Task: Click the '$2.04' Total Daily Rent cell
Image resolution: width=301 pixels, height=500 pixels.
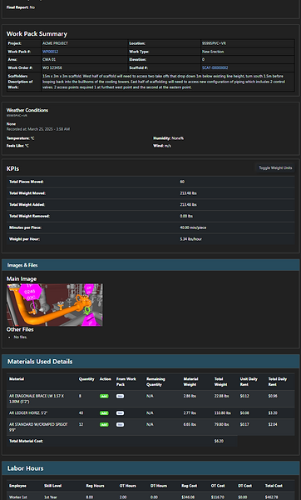Action: (x=273, y=424)
